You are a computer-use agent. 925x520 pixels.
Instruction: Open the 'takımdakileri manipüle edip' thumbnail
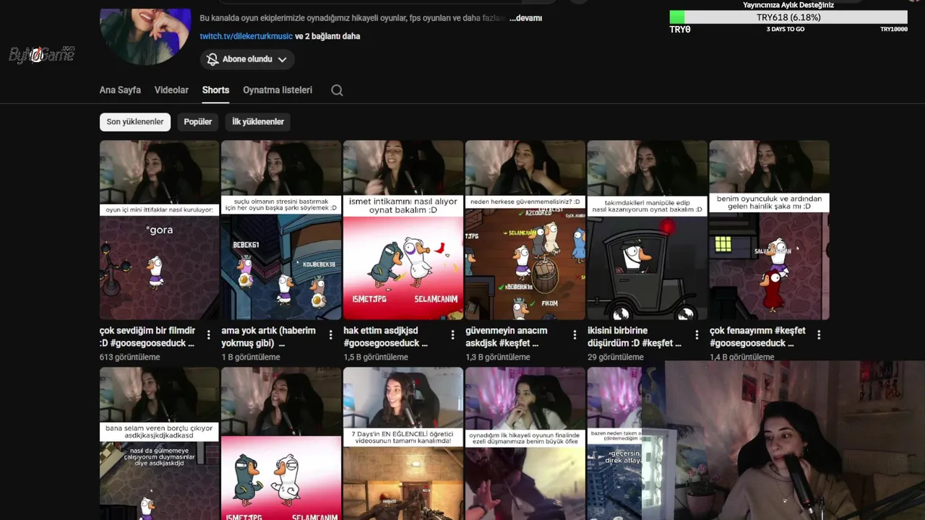pyautogui.click(x=647, y=230)
